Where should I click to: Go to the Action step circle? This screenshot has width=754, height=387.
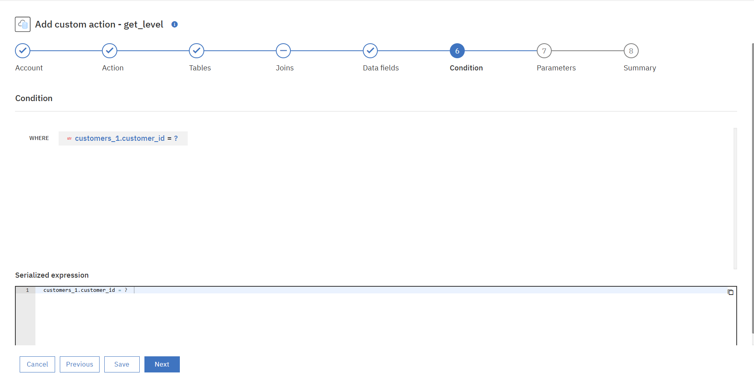click(110, 51)
